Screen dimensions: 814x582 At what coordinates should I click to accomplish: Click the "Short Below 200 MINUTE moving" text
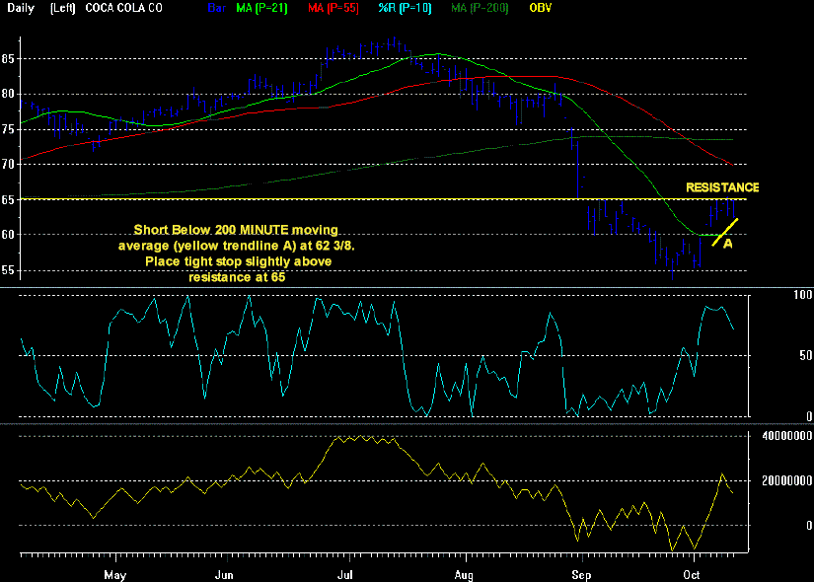point(236,230)
